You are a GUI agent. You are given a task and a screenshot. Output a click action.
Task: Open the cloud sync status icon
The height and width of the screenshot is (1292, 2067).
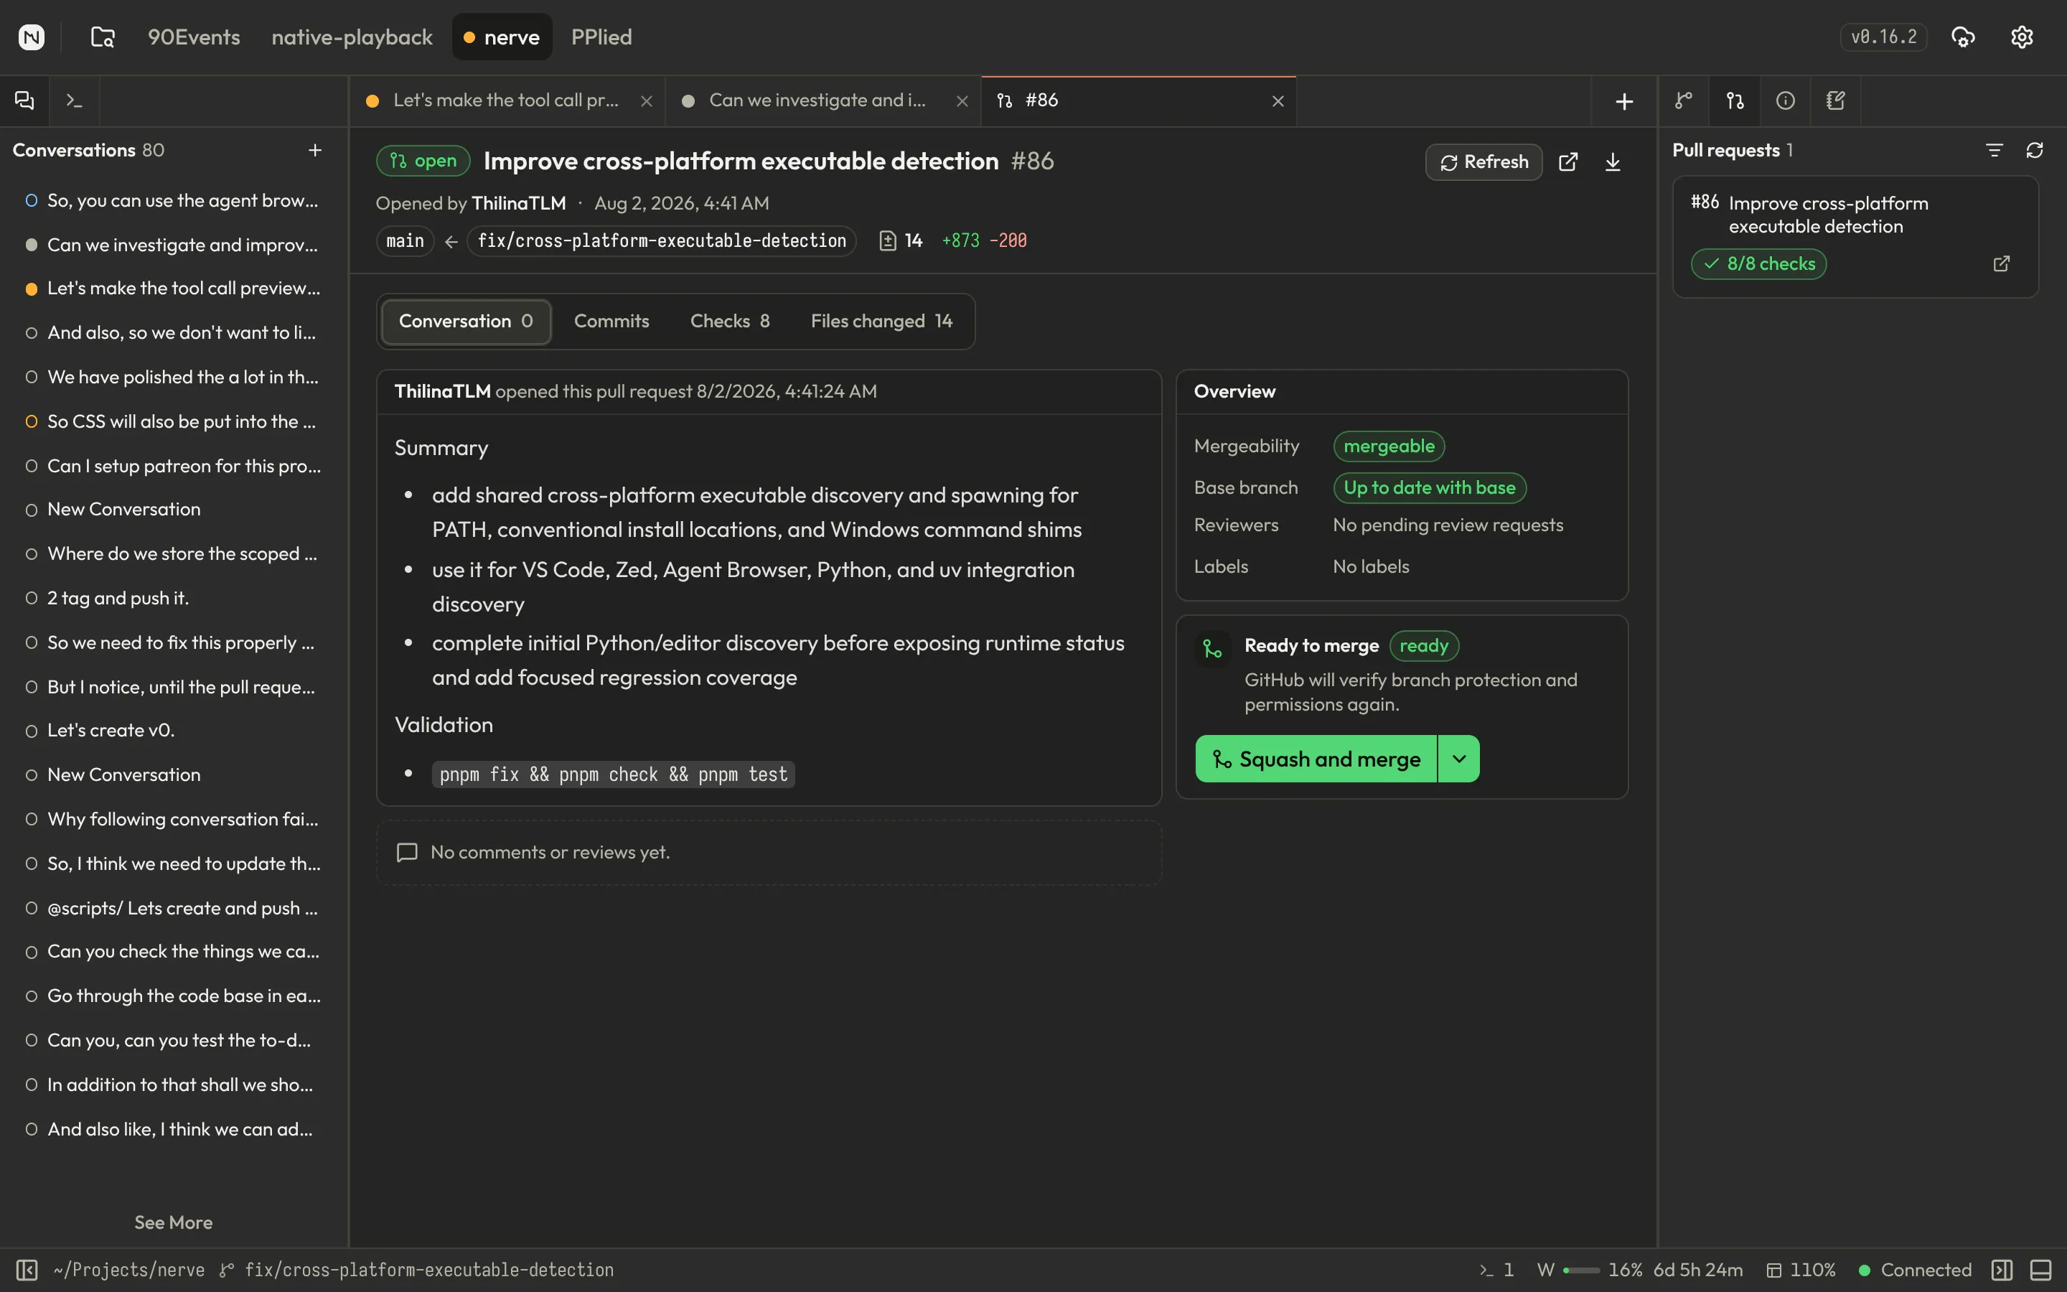(x=1963, y=37)
